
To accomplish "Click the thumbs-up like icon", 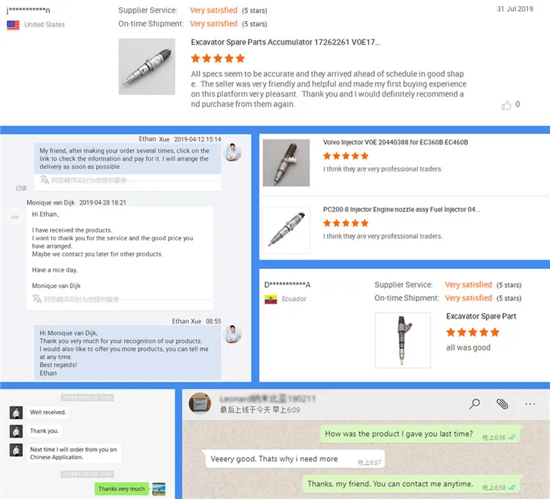I will click(x=506, y=105).
